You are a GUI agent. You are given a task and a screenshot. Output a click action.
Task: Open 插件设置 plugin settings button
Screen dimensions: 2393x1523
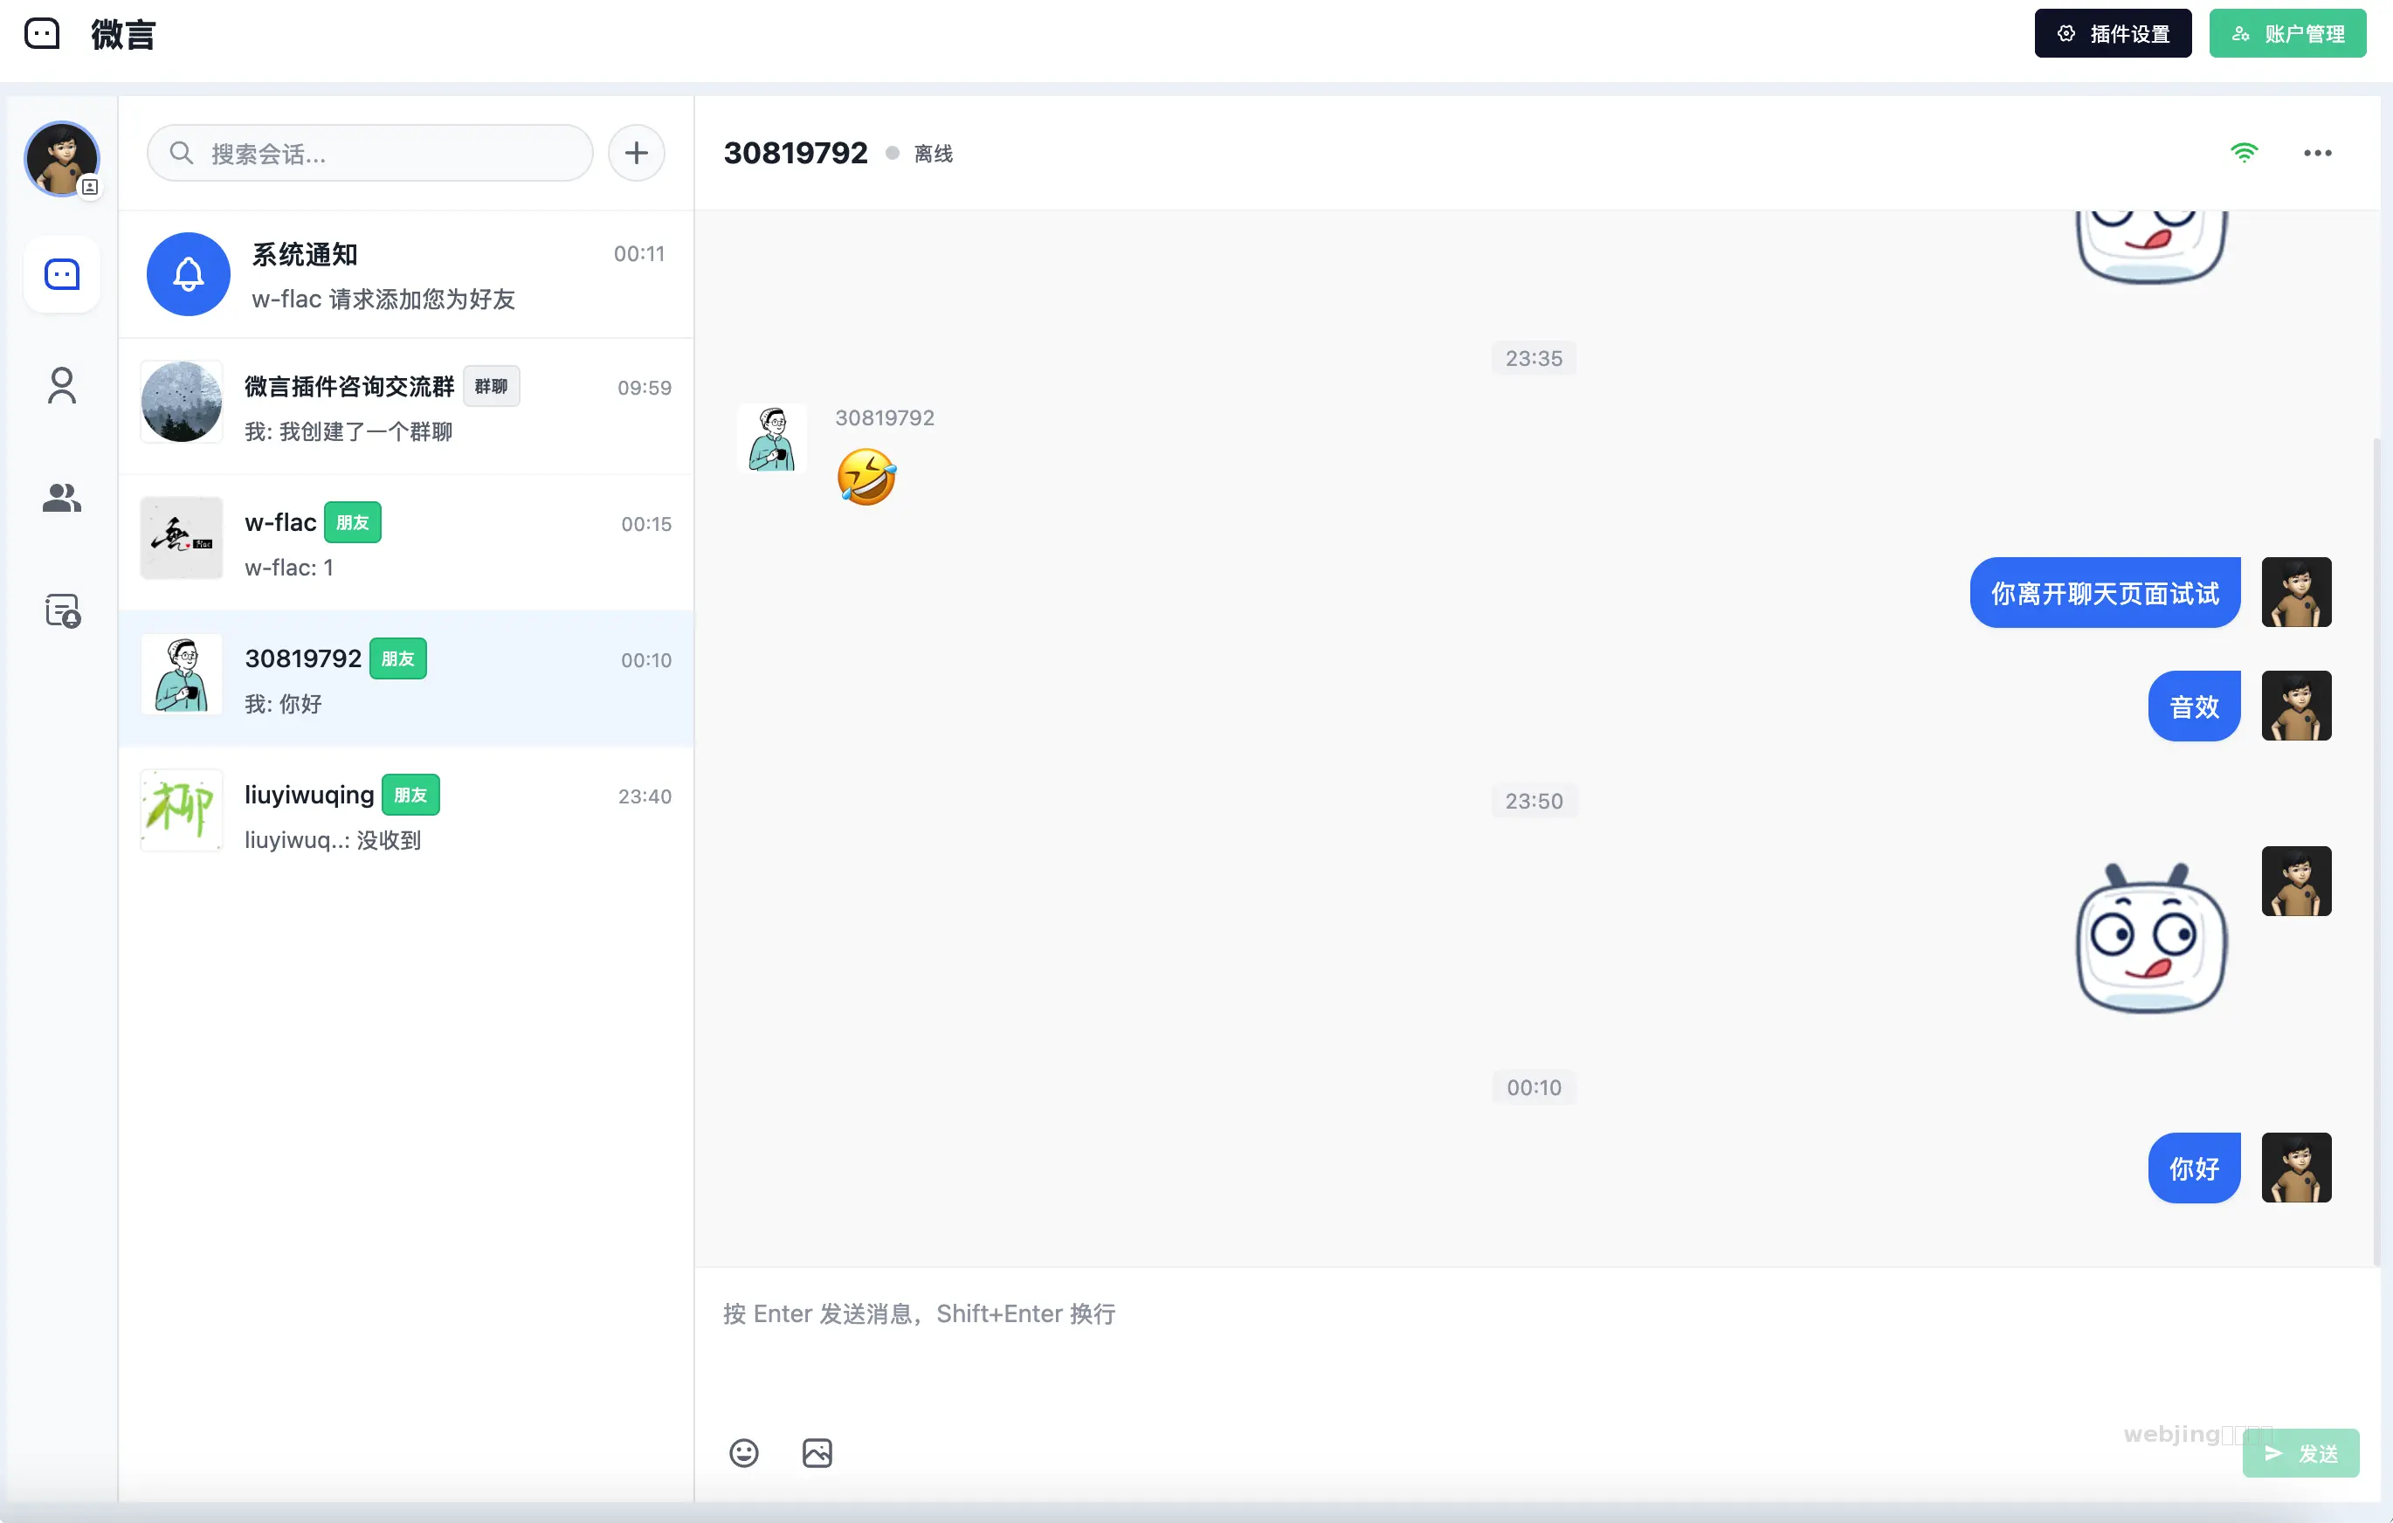pyautogui.click(x=2112, y=34)
